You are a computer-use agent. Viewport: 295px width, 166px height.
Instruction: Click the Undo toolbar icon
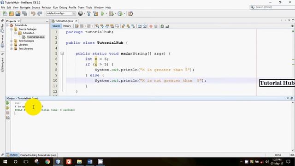(33, 13)
